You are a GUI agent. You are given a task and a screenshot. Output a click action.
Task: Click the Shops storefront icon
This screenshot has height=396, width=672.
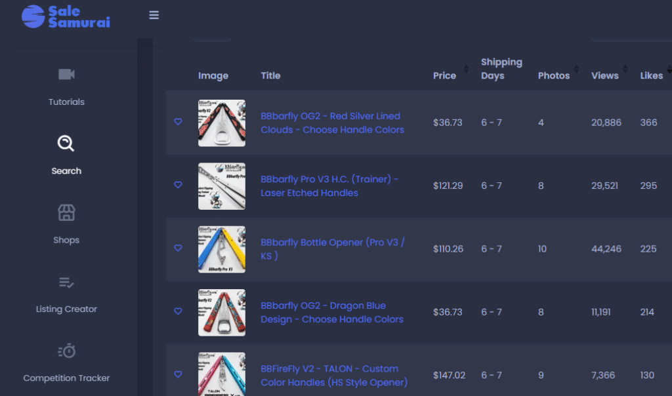pyautogui.click(x=66, y=212)
